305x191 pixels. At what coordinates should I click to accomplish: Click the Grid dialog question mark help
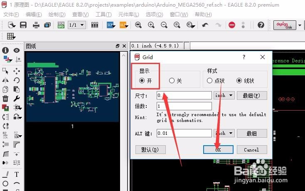point(244,57)
